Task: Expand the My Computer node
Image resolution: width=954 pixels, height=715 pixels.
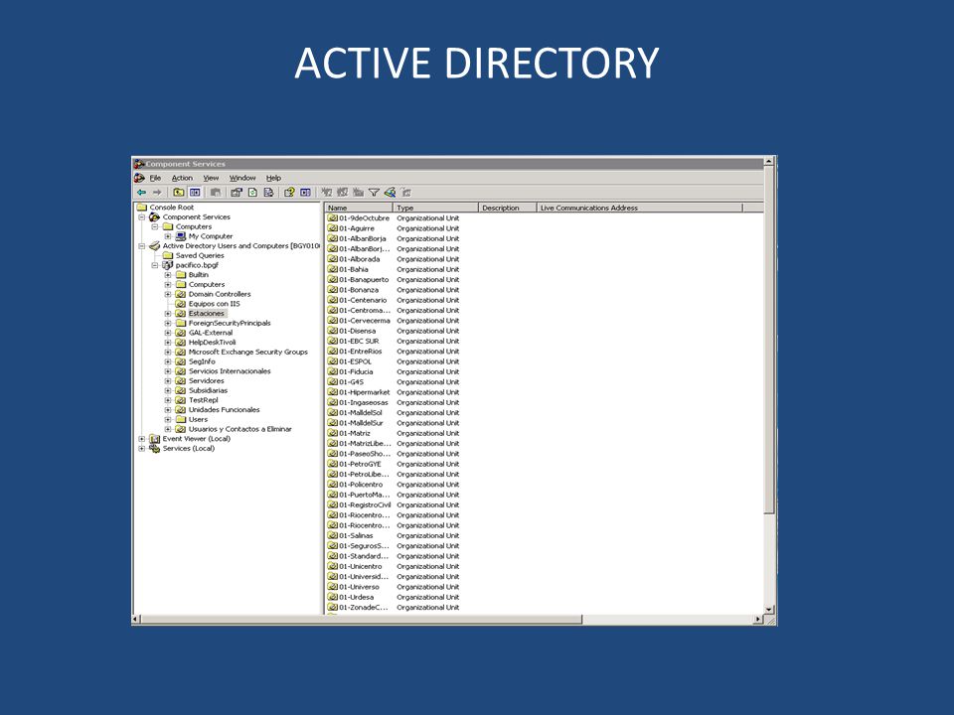Action: (167, 236)
